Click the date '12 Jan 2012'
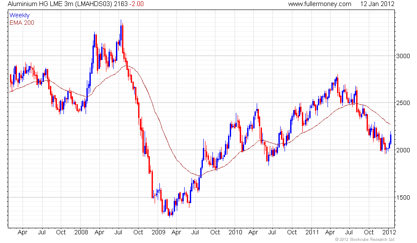417x243 pixels. tap(377, 4)
